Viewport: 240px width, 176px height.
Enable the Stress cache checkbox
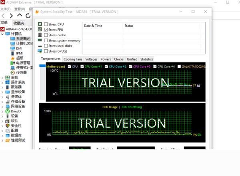[46, 35]
